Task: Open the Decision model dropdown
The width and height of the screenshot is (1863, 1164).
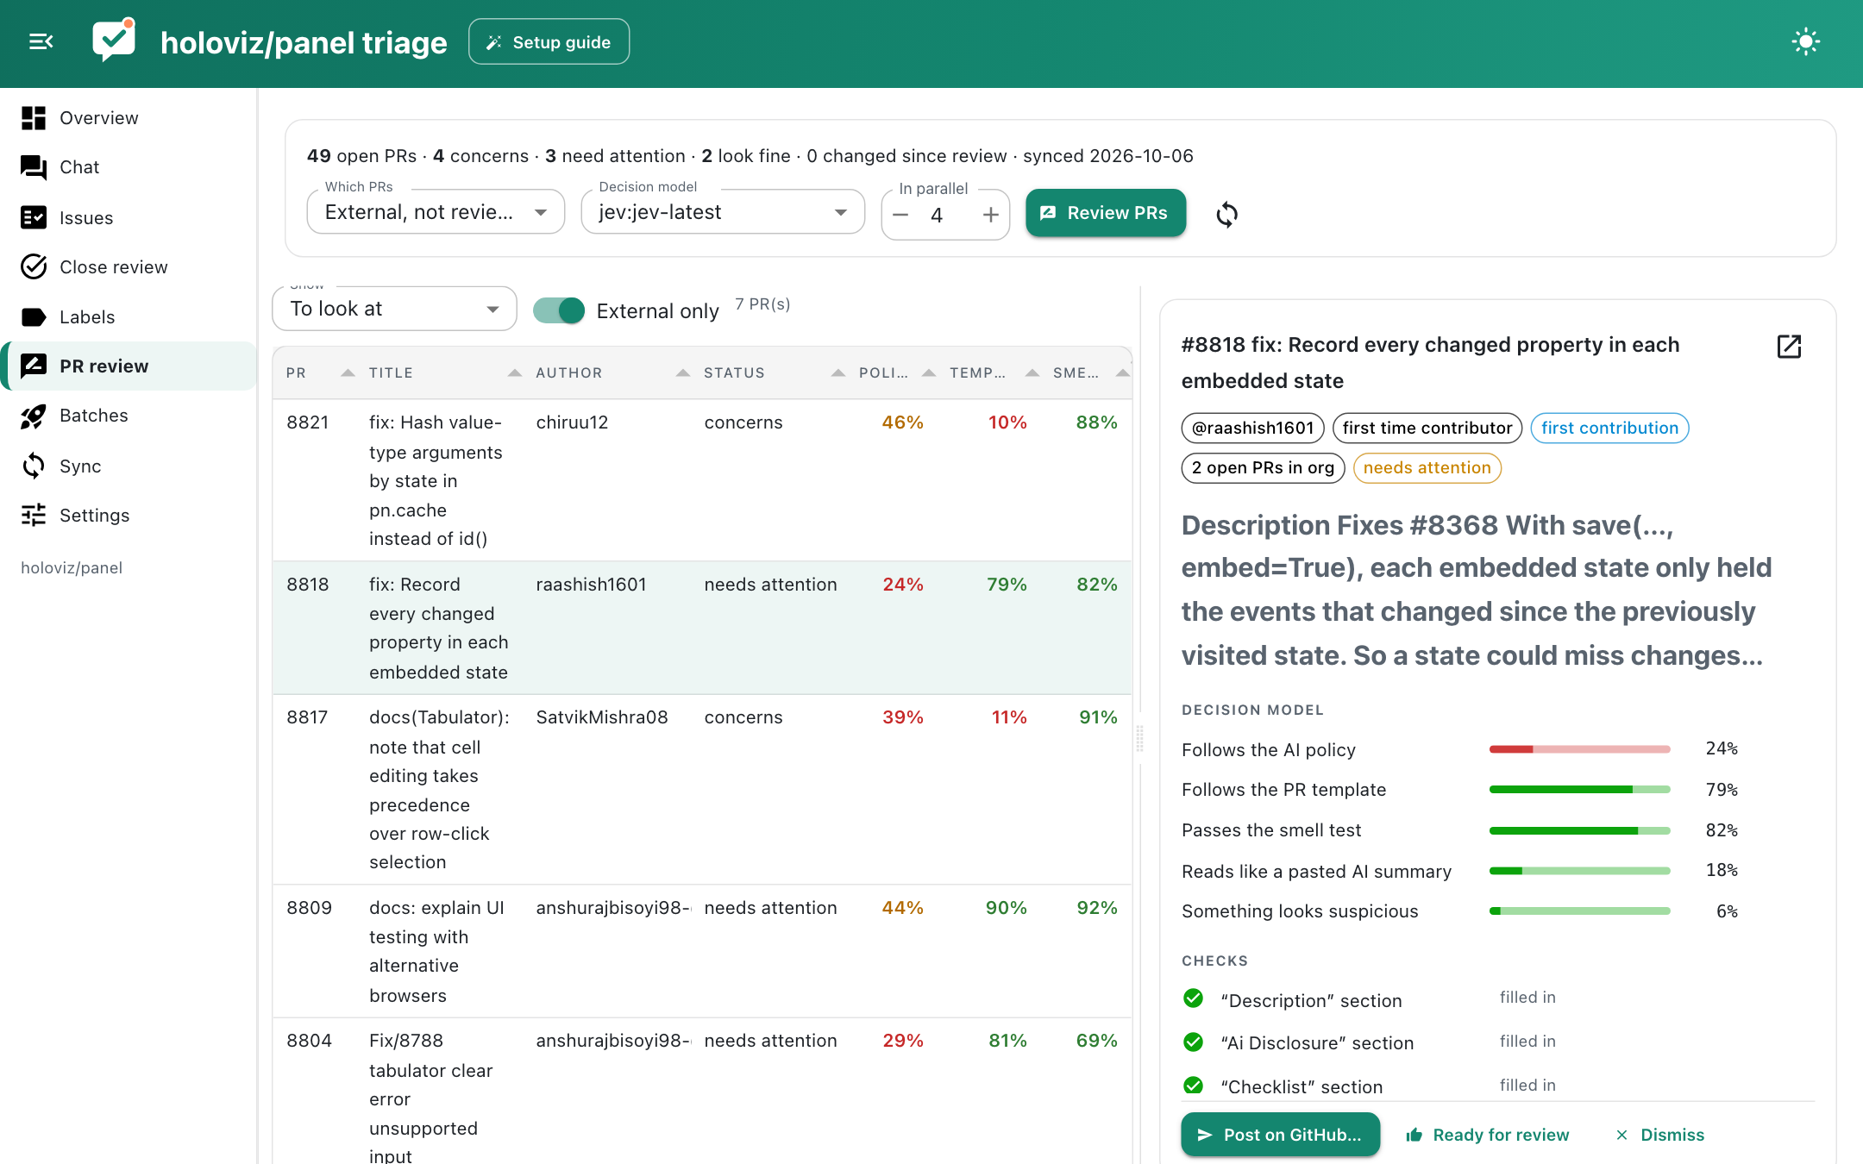Action: click(723, 212)
